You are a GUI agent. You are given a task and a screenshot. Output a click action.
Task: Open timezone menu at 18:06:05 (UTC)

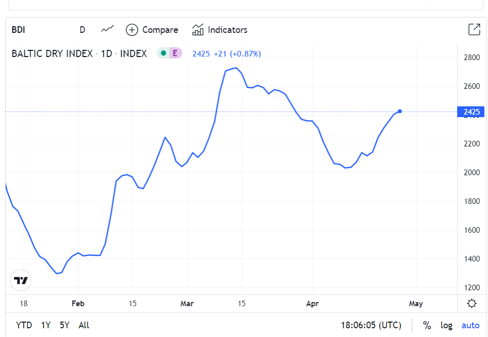pyautogui.click(x=371, y=325)
